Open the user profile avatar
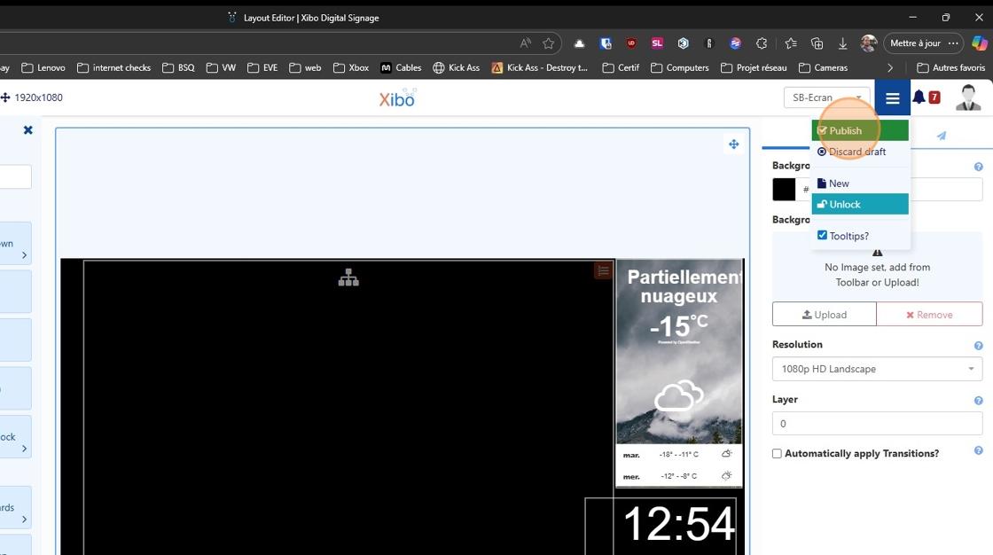The image size is (993, 555). coord(967,98)
